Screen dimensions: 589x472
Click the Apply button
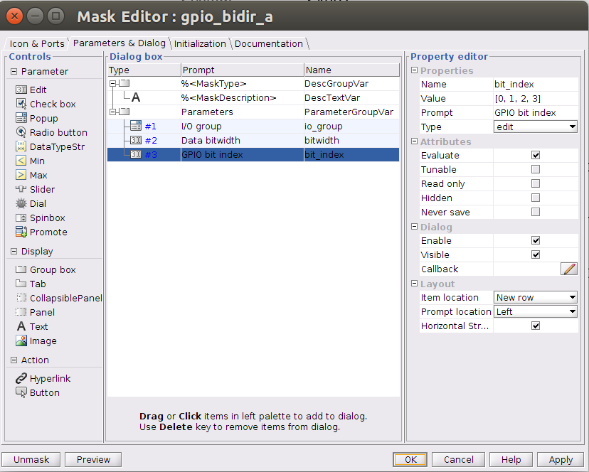coord(561,460)
